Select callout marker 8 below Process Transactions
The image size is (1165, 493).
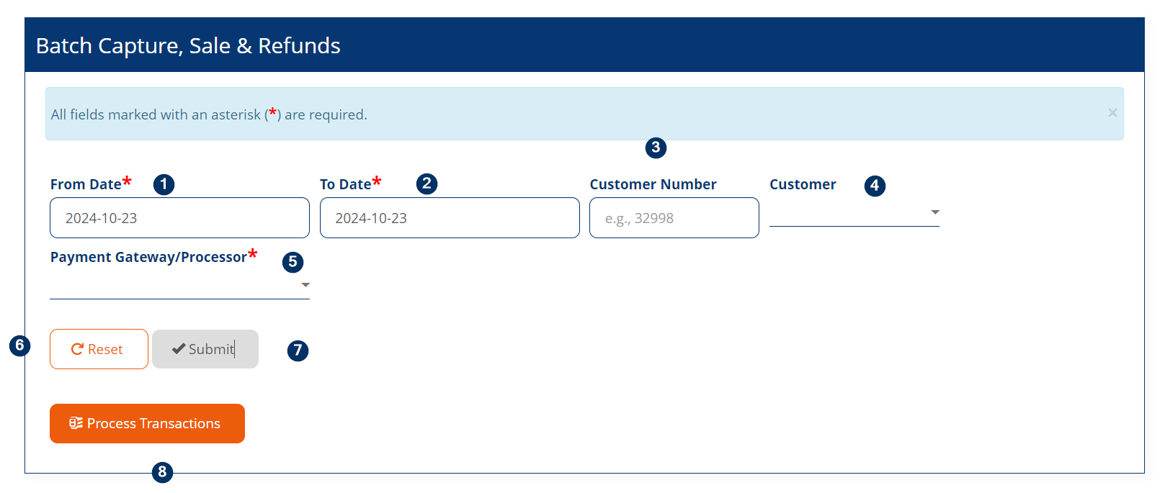[162, 472]
